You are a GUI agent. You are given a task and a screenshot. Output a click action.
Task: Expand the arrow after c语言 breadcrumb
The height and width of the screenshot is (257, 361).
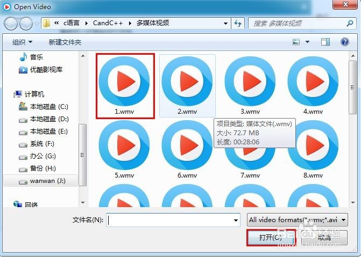87,23
